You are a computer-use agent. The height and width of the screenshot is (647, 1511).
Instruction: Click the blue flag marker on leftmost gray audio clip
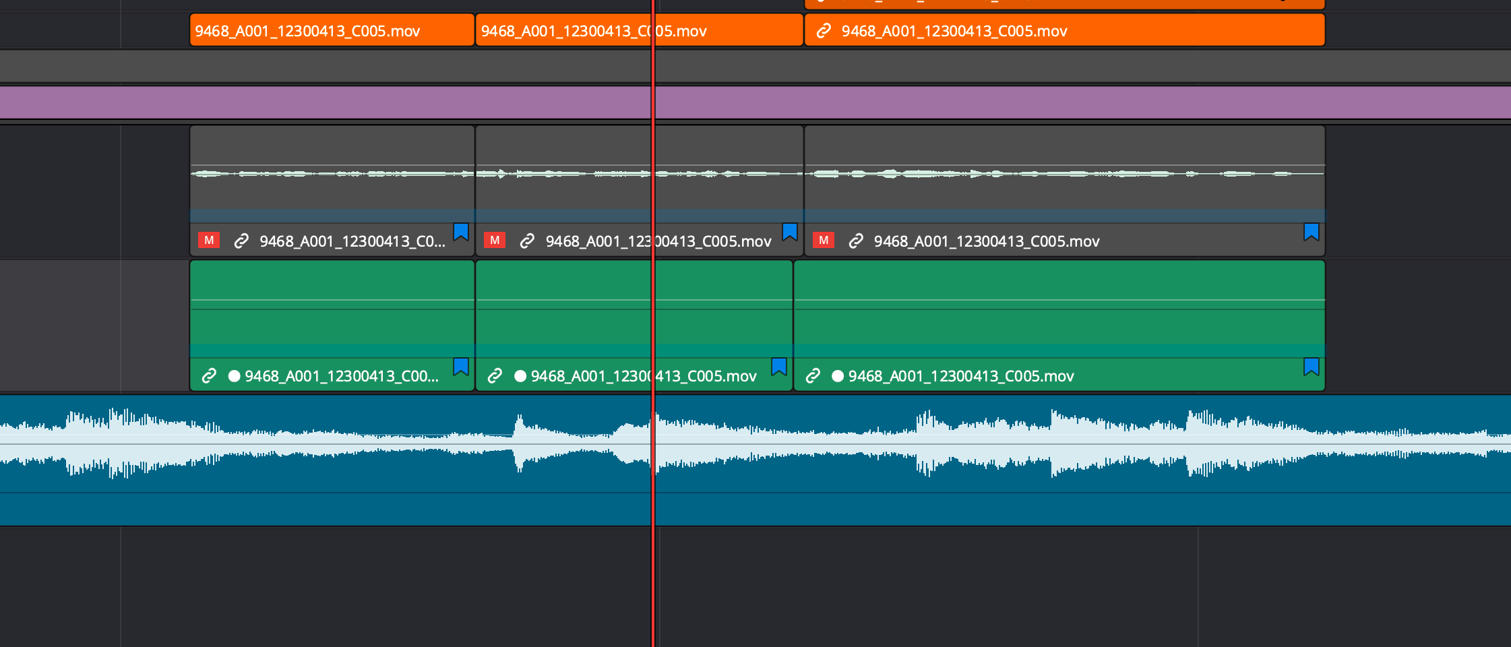[x=461, y=232]
